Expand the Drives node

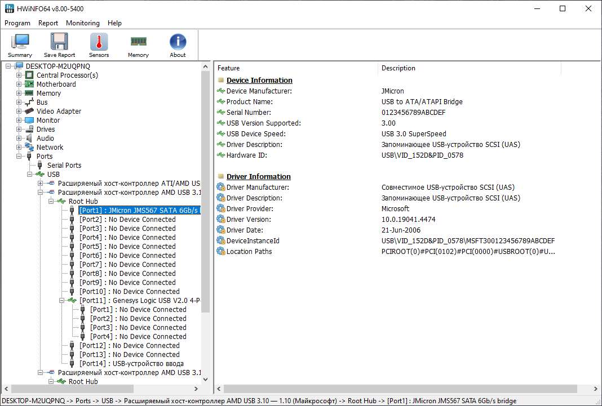[x=19, y=129]
